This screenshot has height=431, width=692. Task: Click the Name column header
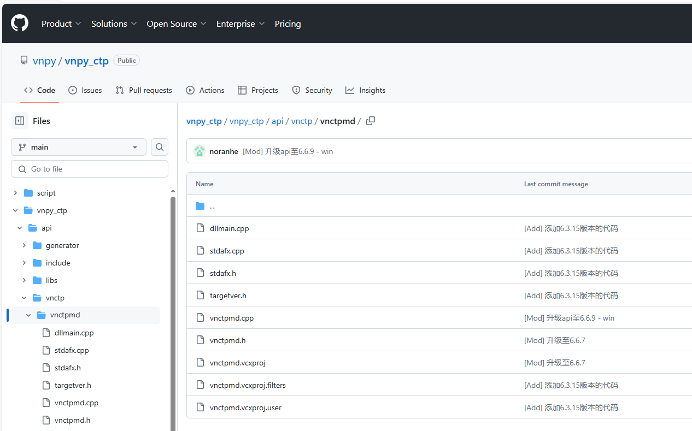point(204,184)
